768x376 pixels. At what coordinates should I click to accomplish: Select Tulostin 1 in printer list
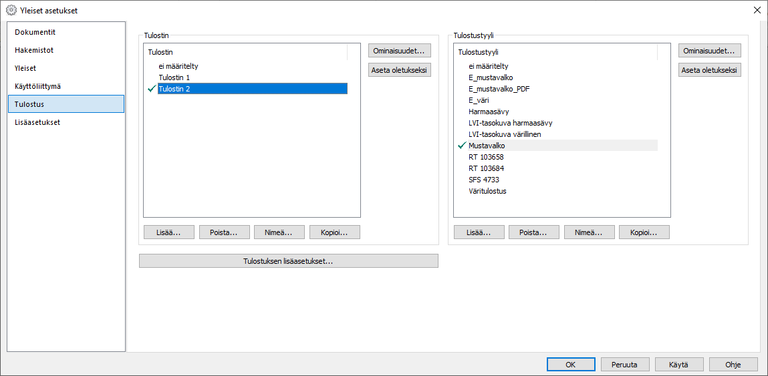tap(174, 77)
